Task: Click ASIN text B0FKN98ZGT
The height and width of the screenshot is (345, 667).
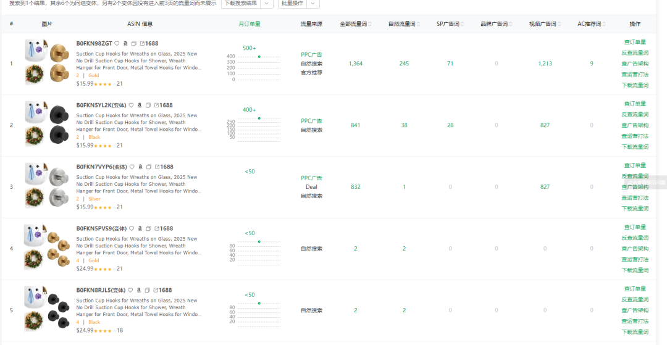Action: point(94,43)
